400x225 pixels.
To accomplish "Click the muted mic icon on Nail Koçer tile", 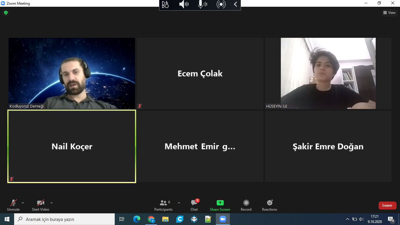I will (12, 179).
